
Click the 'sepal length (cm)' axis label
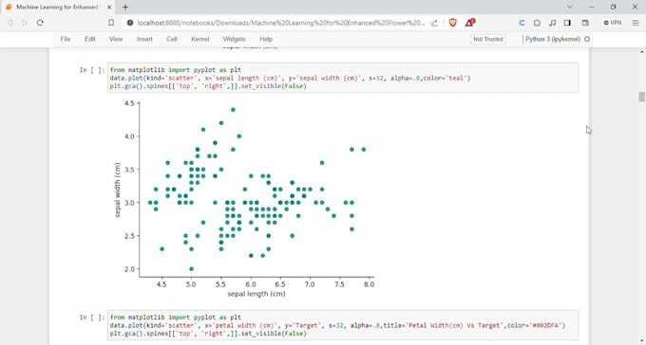click(x=256, y=294)
